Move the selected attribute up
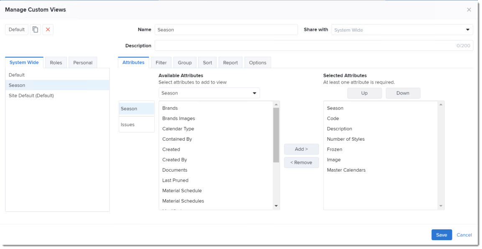Viewport: 482px width, 249px height. [364, 93]
